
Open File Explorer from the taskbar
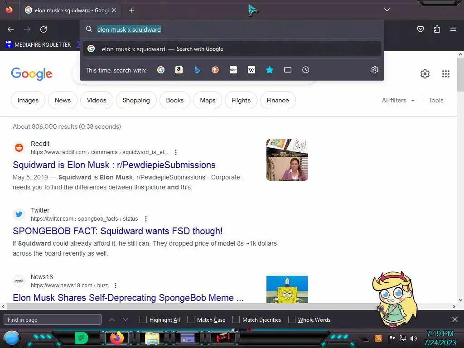click(152, 338)
